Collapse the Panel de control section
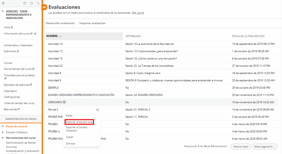The image size is (282, 154). [x=3, y=126]
